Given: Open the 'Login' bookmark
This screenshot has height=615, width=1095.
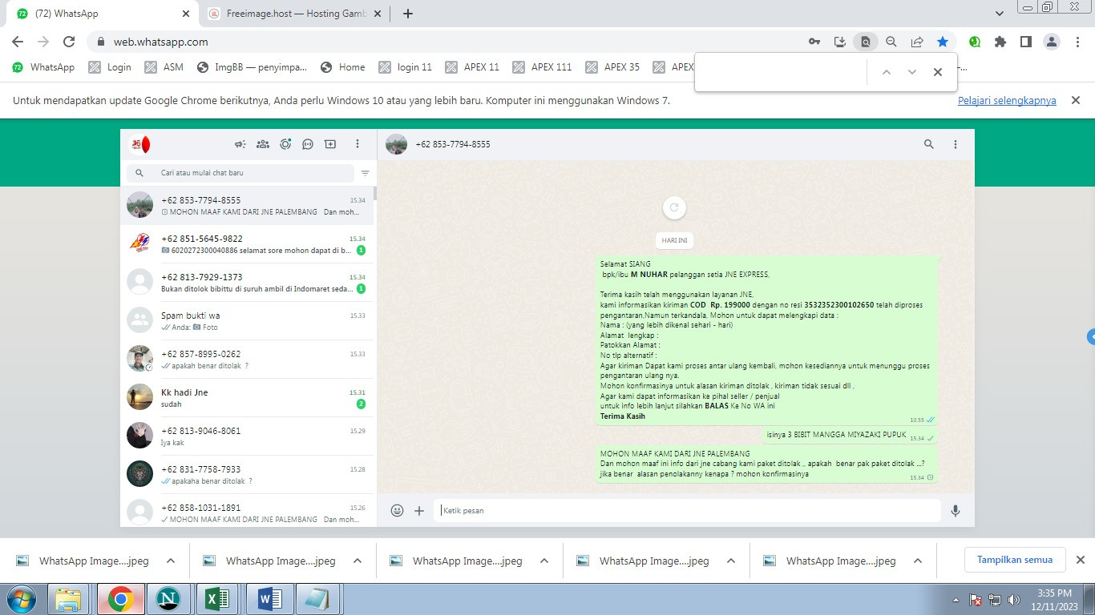Looking at the screenshot, I should pyautogui.click(x=110, y=67).
